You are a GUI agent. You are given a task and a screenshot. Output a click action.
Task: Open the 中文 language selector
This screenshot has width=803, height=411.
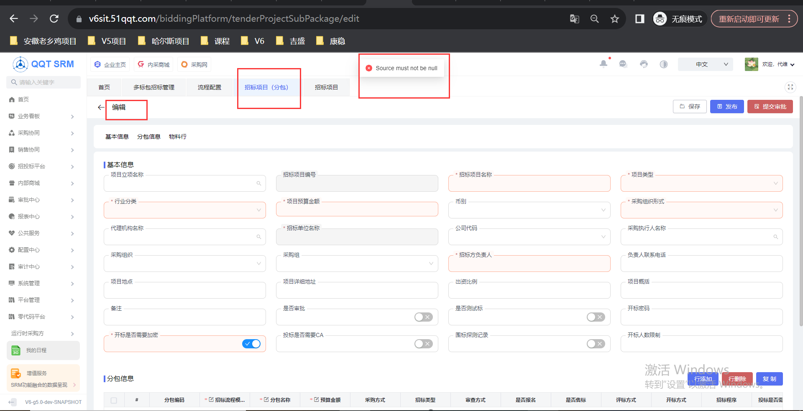[705, 64]
